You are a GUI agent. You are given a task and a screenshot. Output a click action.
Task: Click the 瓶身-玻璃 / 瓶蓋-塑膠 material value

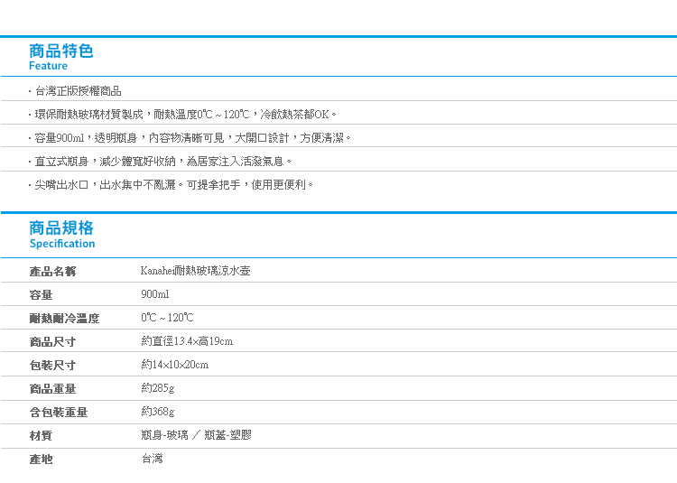pyautogui.click(x=196, y=435)
